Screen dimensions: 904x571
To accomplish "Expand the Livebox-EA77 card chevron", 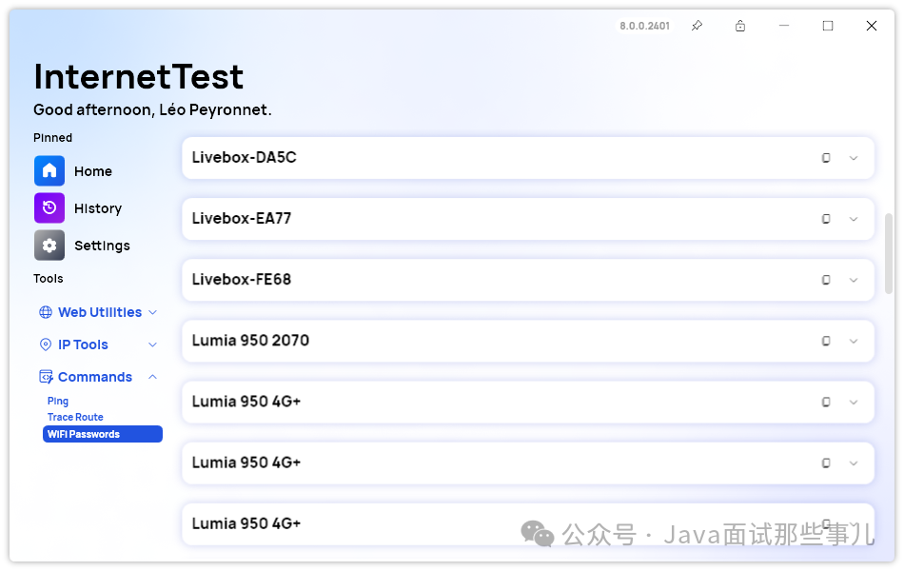I will [854, 219].
